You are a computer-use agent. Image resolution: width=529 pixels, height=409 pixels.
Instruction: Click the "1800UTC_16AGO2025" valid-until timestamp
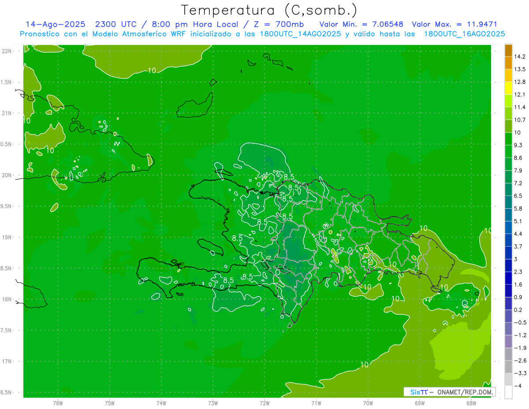coord(465,34)
